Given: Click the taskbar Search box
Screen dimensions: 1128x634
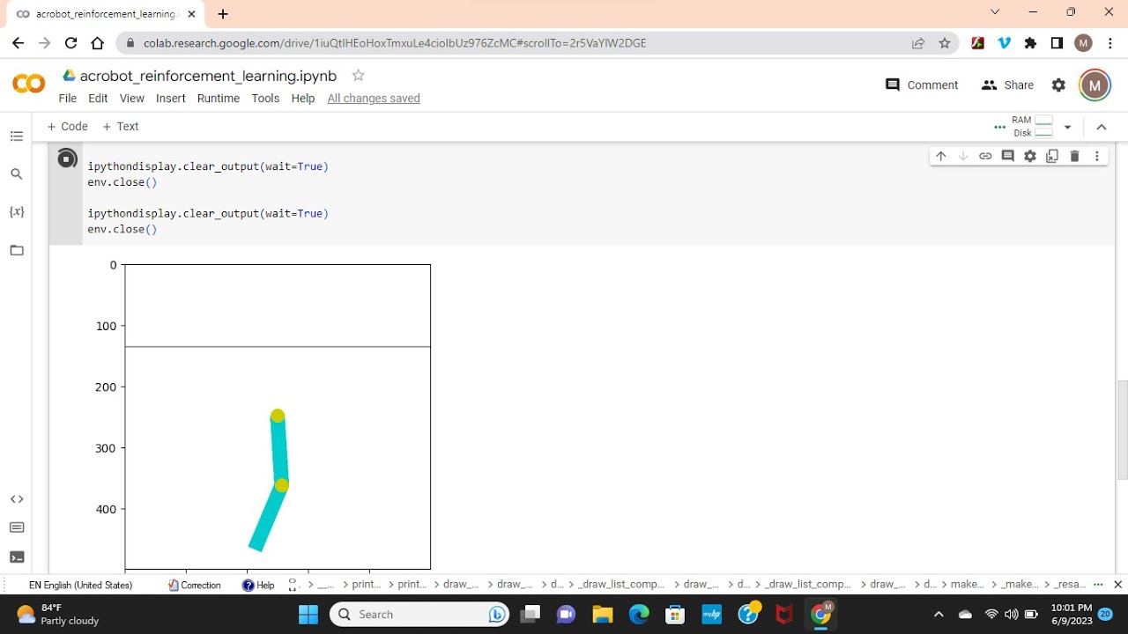Looking at the screenshot, I should tap(420, 615).
